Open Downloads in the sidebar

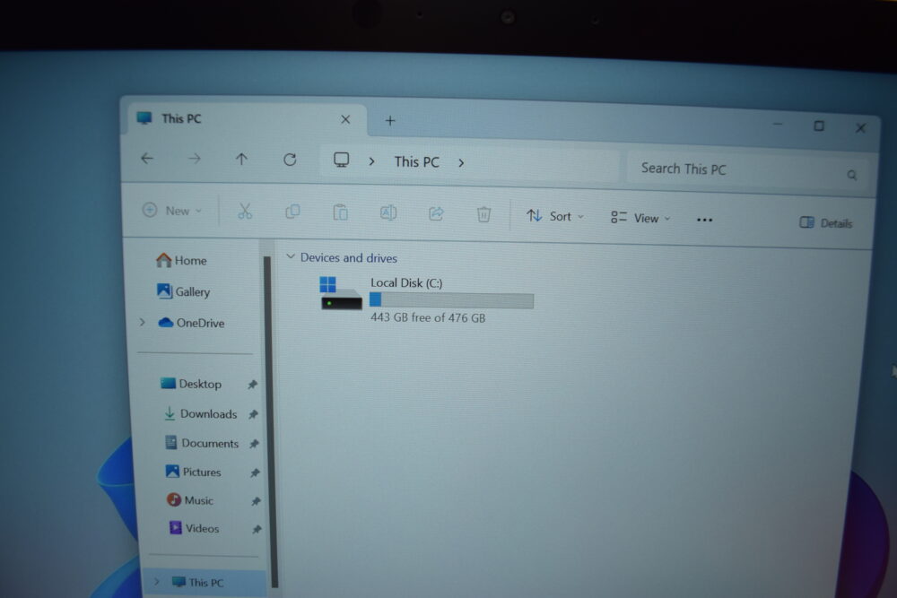tap(200, 414)
